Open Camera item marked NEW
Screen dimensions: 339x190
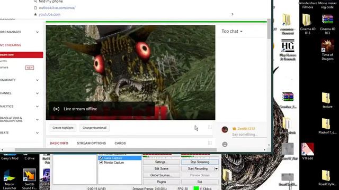(x=4, y=68)
